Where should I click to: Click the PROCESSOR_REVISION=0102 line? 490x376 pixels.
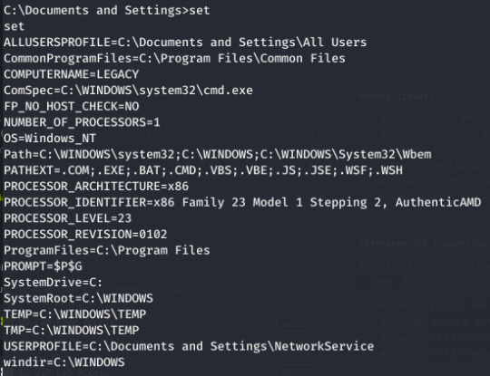tap(85, 235)
